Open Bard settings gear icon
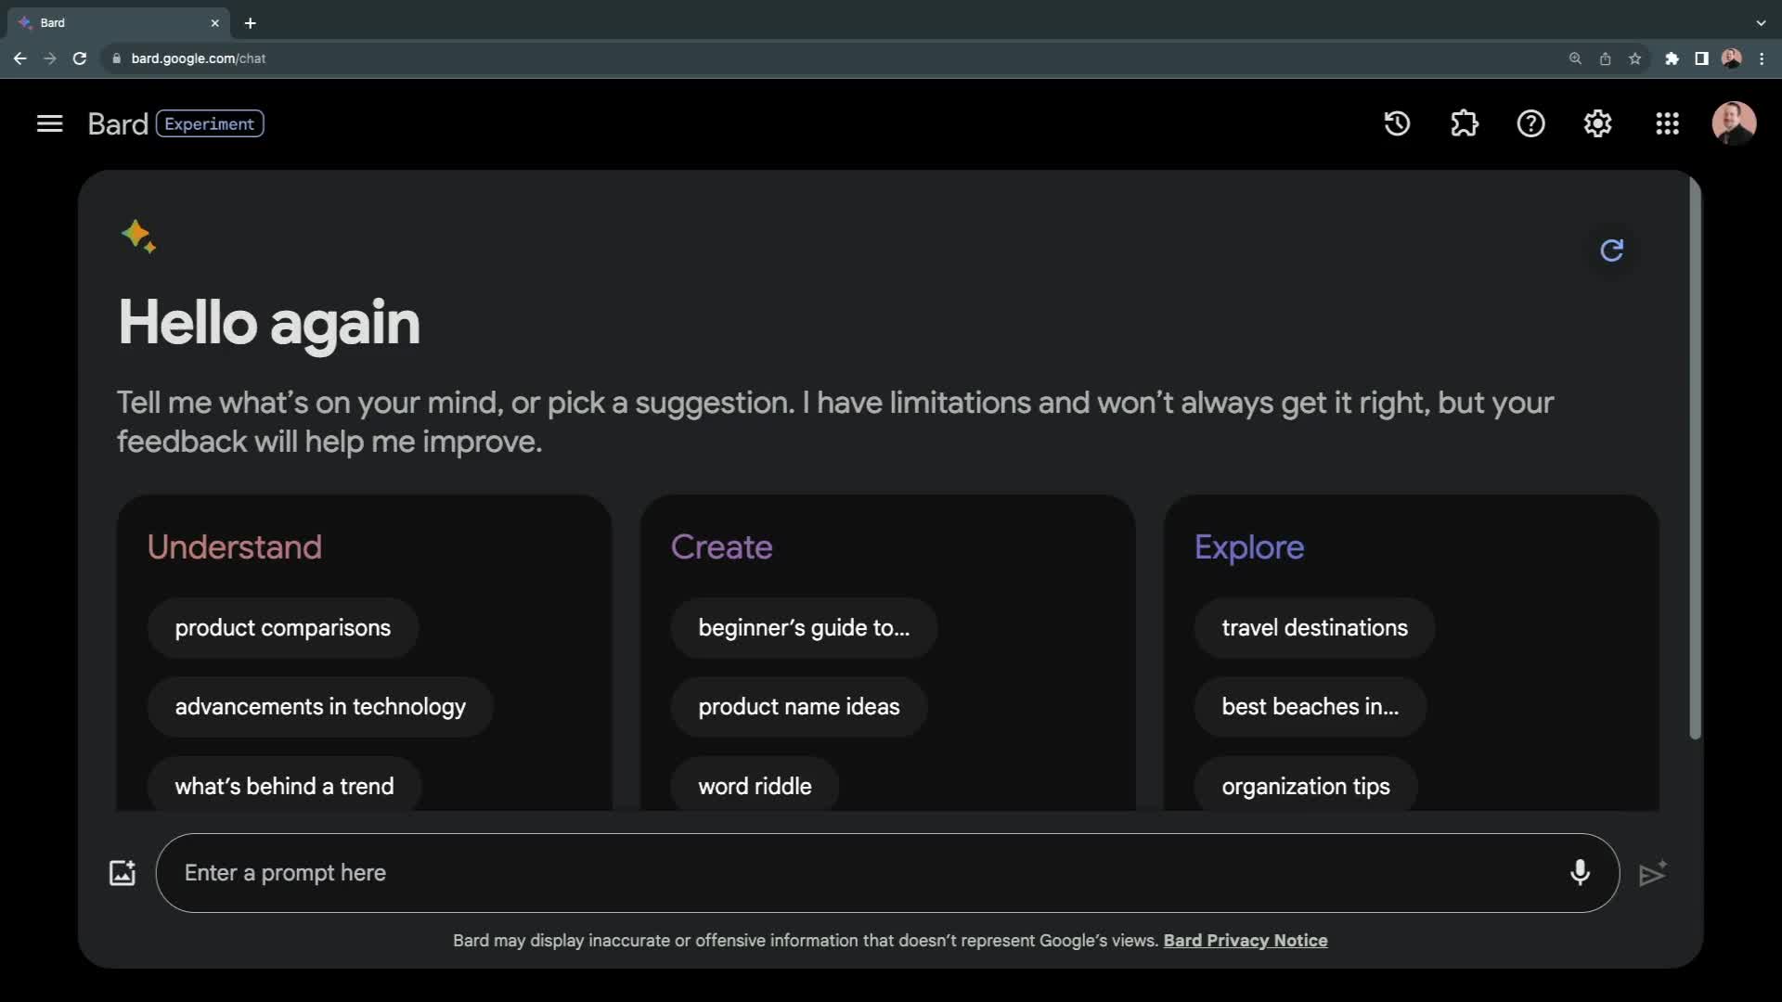 [1597, 123]
